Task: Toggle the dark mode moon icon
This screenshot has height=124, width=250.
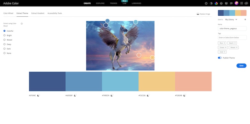Action: (211, 3)
